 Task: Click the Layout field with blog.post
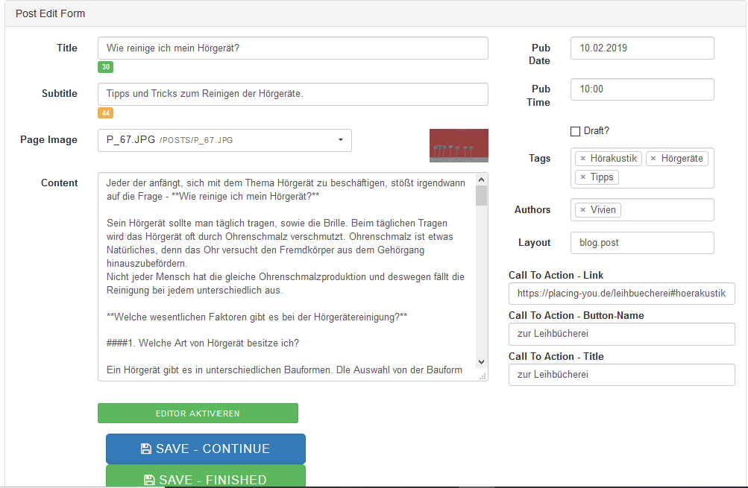coord(641,243)
